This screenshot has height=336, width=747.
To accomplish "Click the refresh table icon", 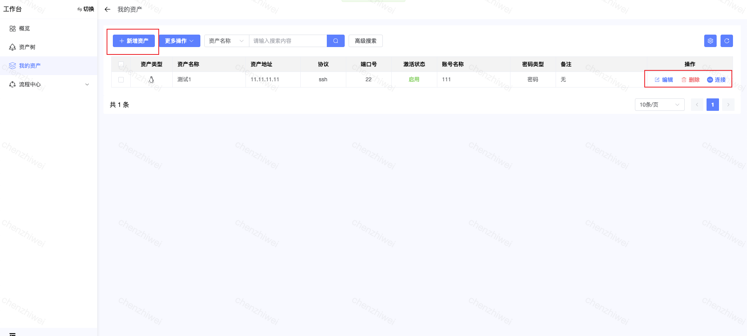I will [x=727, y=41].
